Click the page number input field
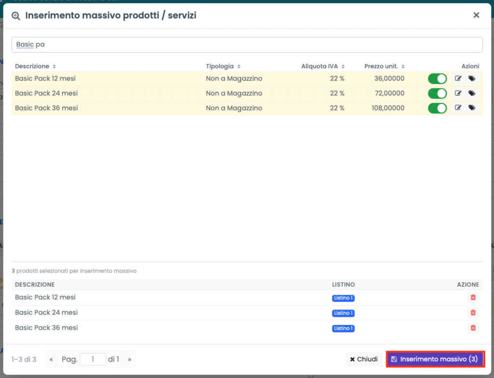494x378 pixels. 93,359
